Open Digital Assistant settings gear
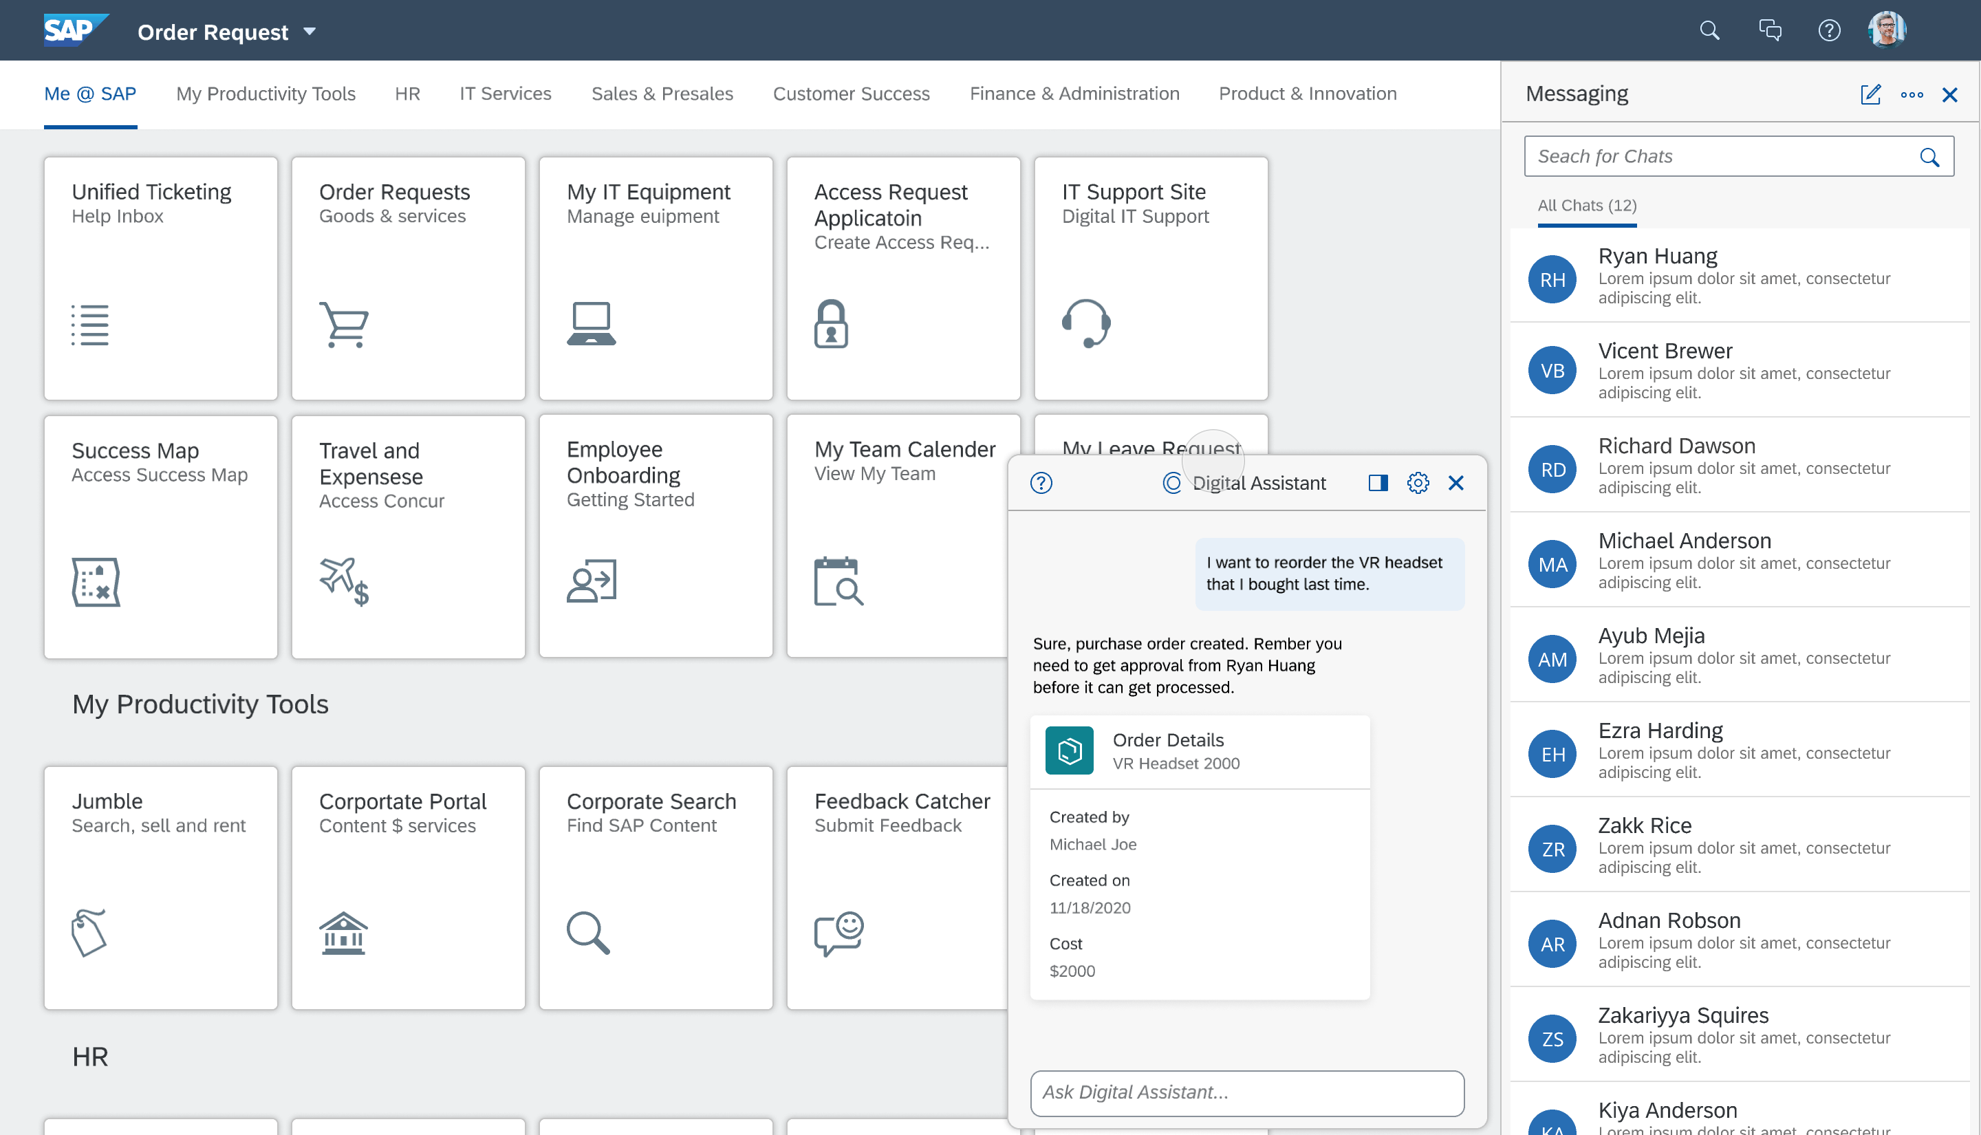This screenshot has height=1135, width=1981. tap(1417, 482)
